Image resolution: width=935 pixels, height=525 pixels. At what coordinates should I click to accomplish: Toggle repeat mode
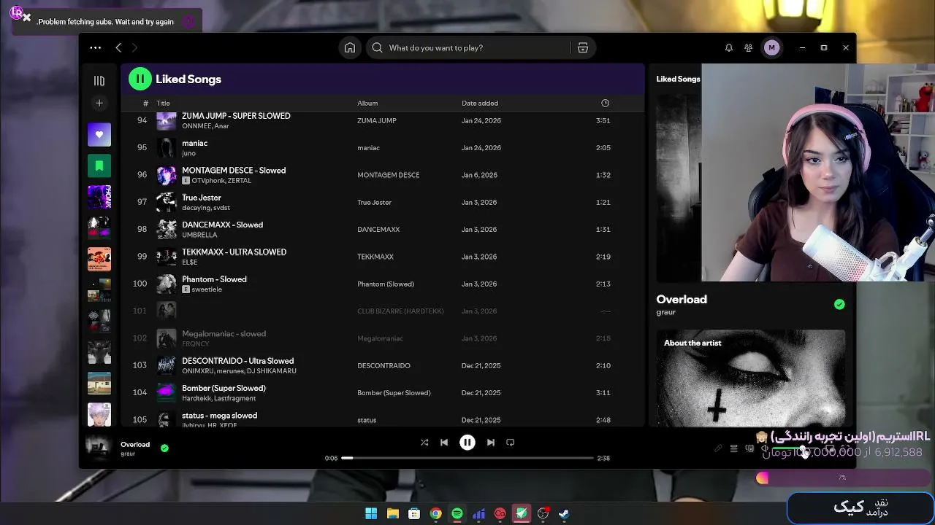tap(511, 442)
